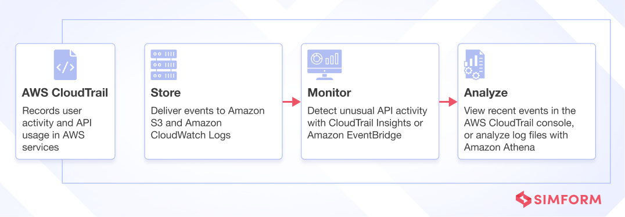625x217 pixels.
Task: Select the Store heading
Action: pos(166,93)
